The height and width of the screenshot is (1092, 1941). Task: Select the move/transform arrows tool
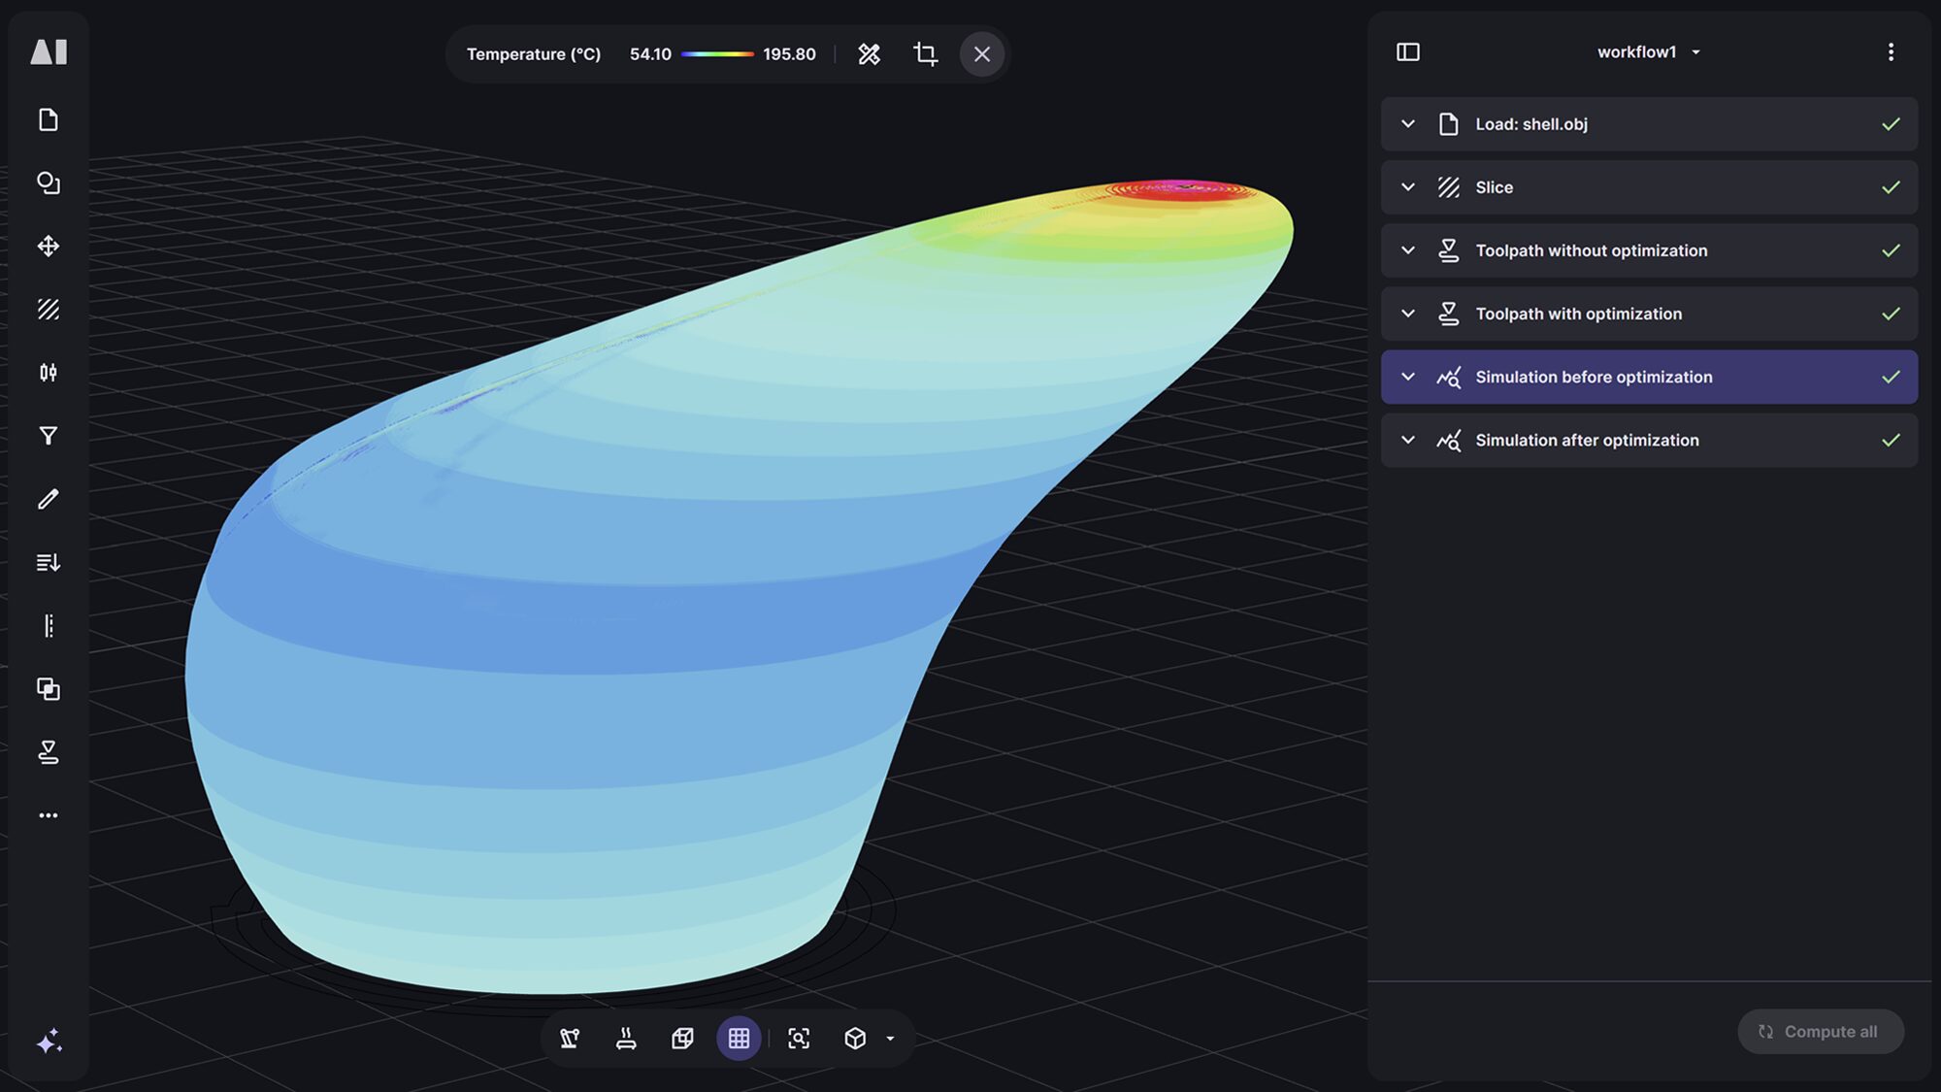[x=49, y=246]
